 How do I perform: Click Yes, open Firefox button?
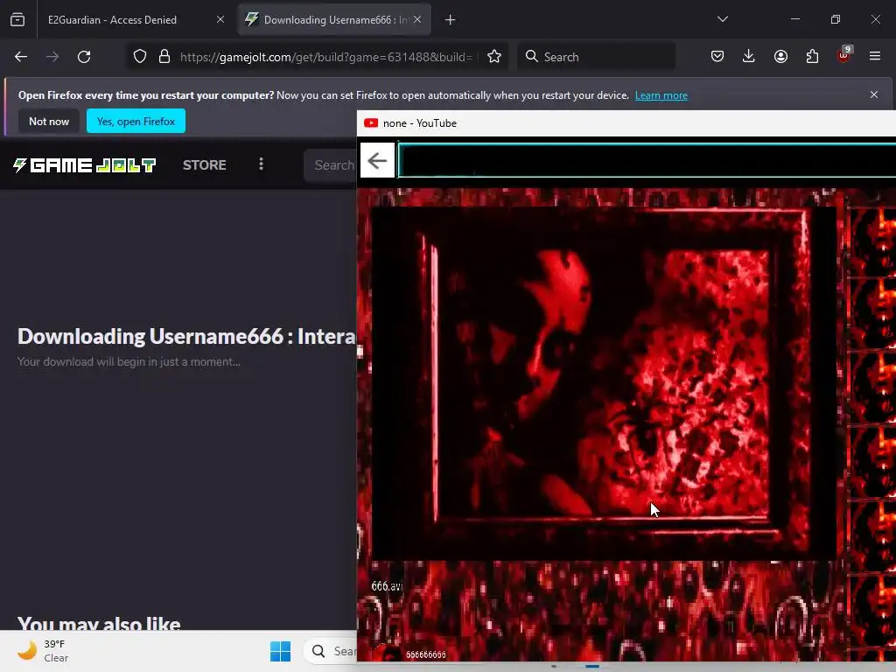point(136,121)
